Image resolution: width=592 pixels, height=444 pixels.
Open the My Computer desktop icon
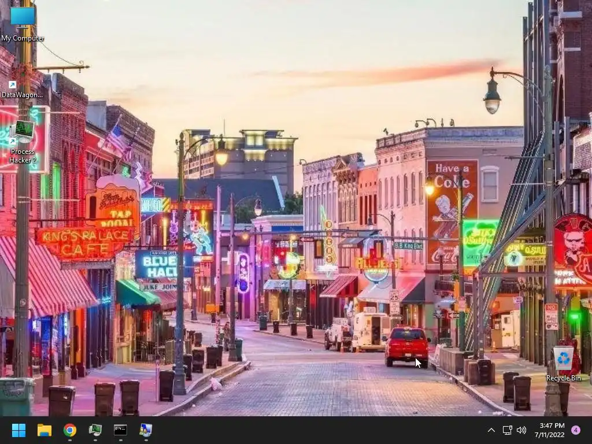[23, 22]
